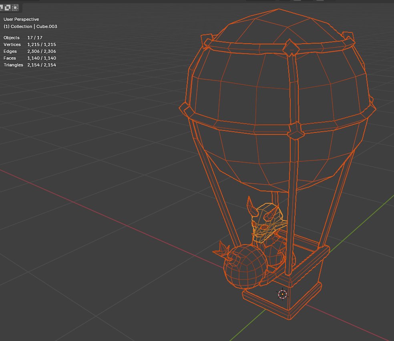Select the Invert selection mode icon
The width and height of the screenshot is (394, 341).
[8, 8]
